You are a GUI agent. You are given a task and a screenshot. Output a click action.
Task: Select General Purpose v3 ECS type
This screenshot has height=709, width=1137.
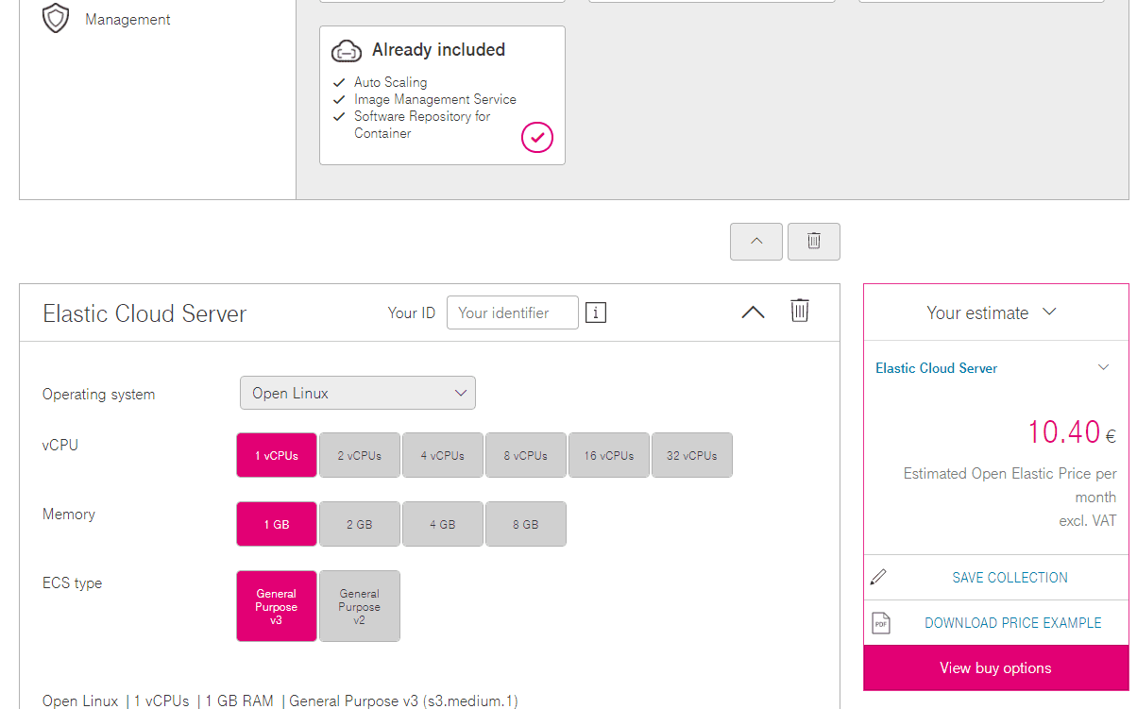click(277, 606)
